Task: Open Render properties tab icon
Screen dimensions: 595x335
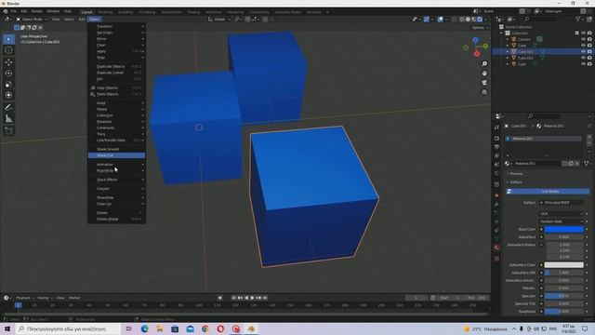Action: (496, 139)
